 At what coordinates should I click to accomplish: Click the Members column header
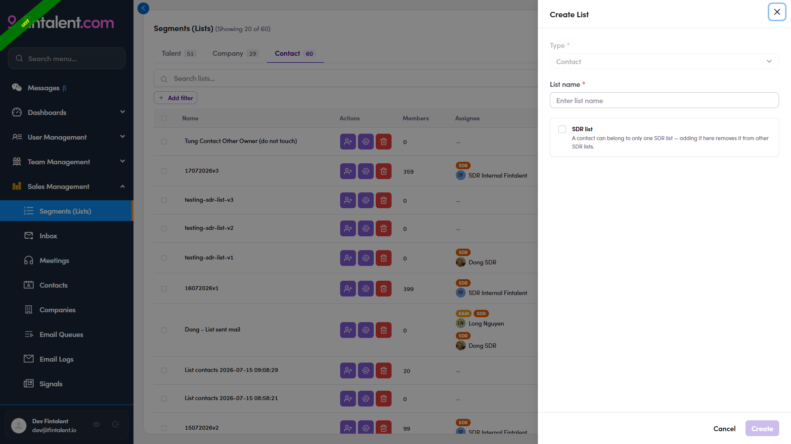click(416, 118)
